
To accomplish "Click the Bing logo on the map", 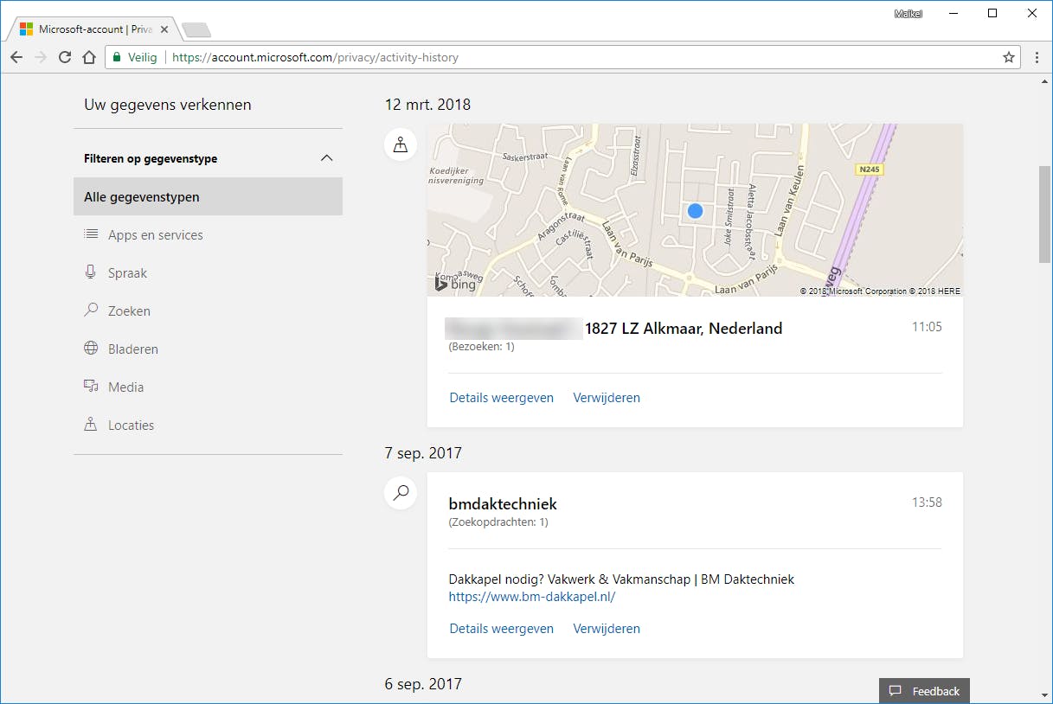I will click(x=455, y=284).
